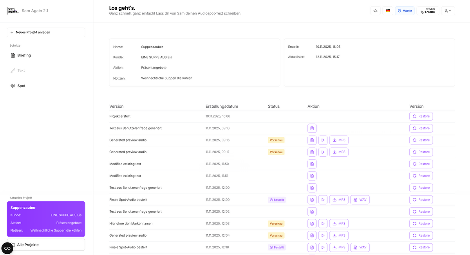Play the 12:18 Finale Spot-Audio
The width and height of the screenshot is (470, 255).
pos(323,248)
